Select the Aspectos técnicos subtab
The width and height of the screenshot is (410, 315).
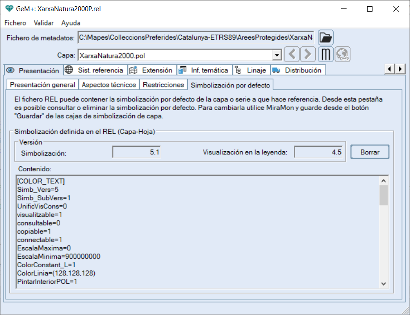coord(109,84)
